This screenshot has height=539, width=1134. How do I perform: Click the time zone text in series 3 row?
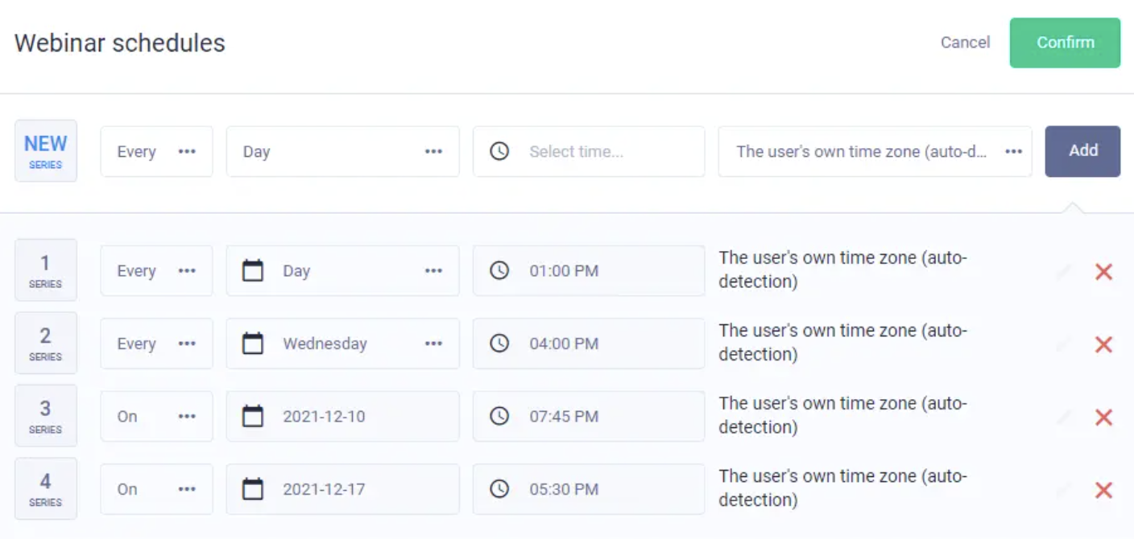click(x=842, y=415)
